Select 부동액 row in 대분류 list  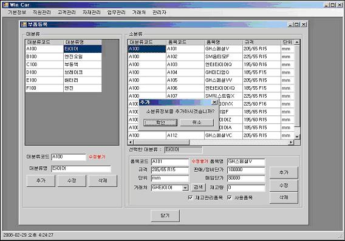tap(64, 64)
